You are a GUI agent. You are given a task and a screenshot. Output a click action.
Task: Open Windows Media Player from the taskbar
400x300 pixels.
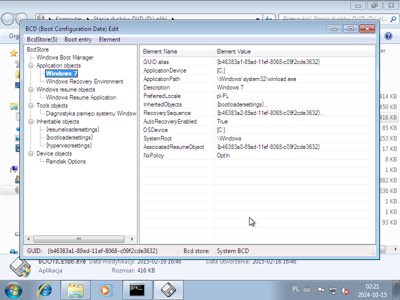point(106,290)
